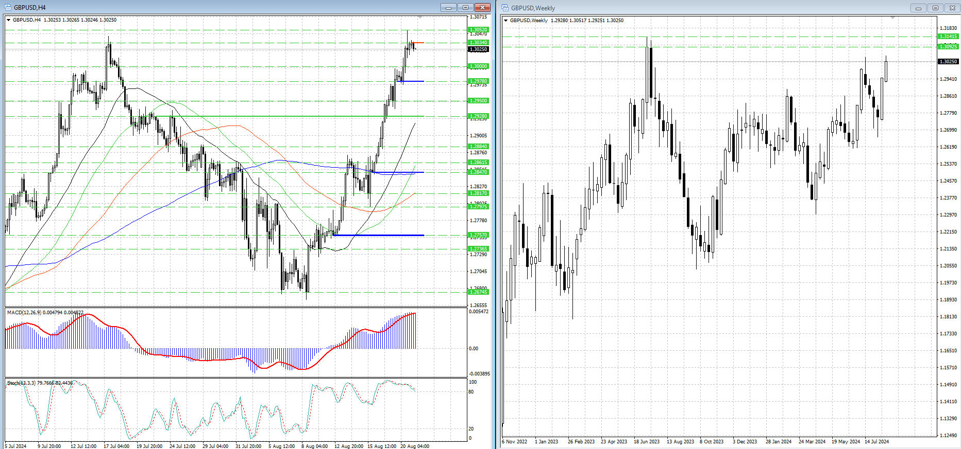The width and height of the screenshot is (961, 449).
Task: Expand the GBPUSD,H4 chart header triangle
Action: [8, 20]
